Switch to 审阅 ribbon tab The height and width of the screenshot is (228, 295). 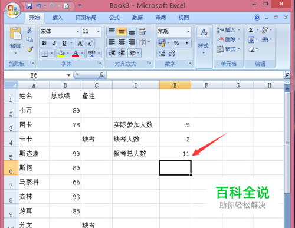pos(160,18)
